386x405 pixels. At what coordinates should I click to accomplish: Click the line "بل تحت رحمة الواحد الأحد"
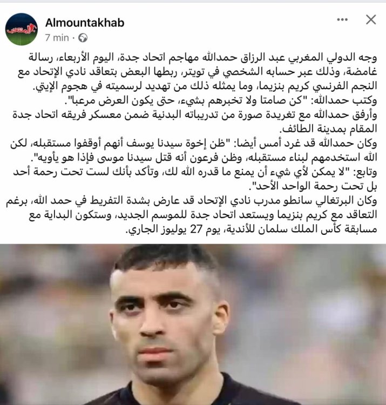[x=313, y=186]
